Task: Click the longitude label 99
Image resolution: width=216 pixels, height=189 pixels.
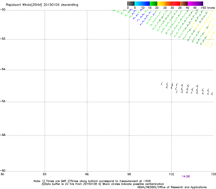Action: [x=129, y=174]
